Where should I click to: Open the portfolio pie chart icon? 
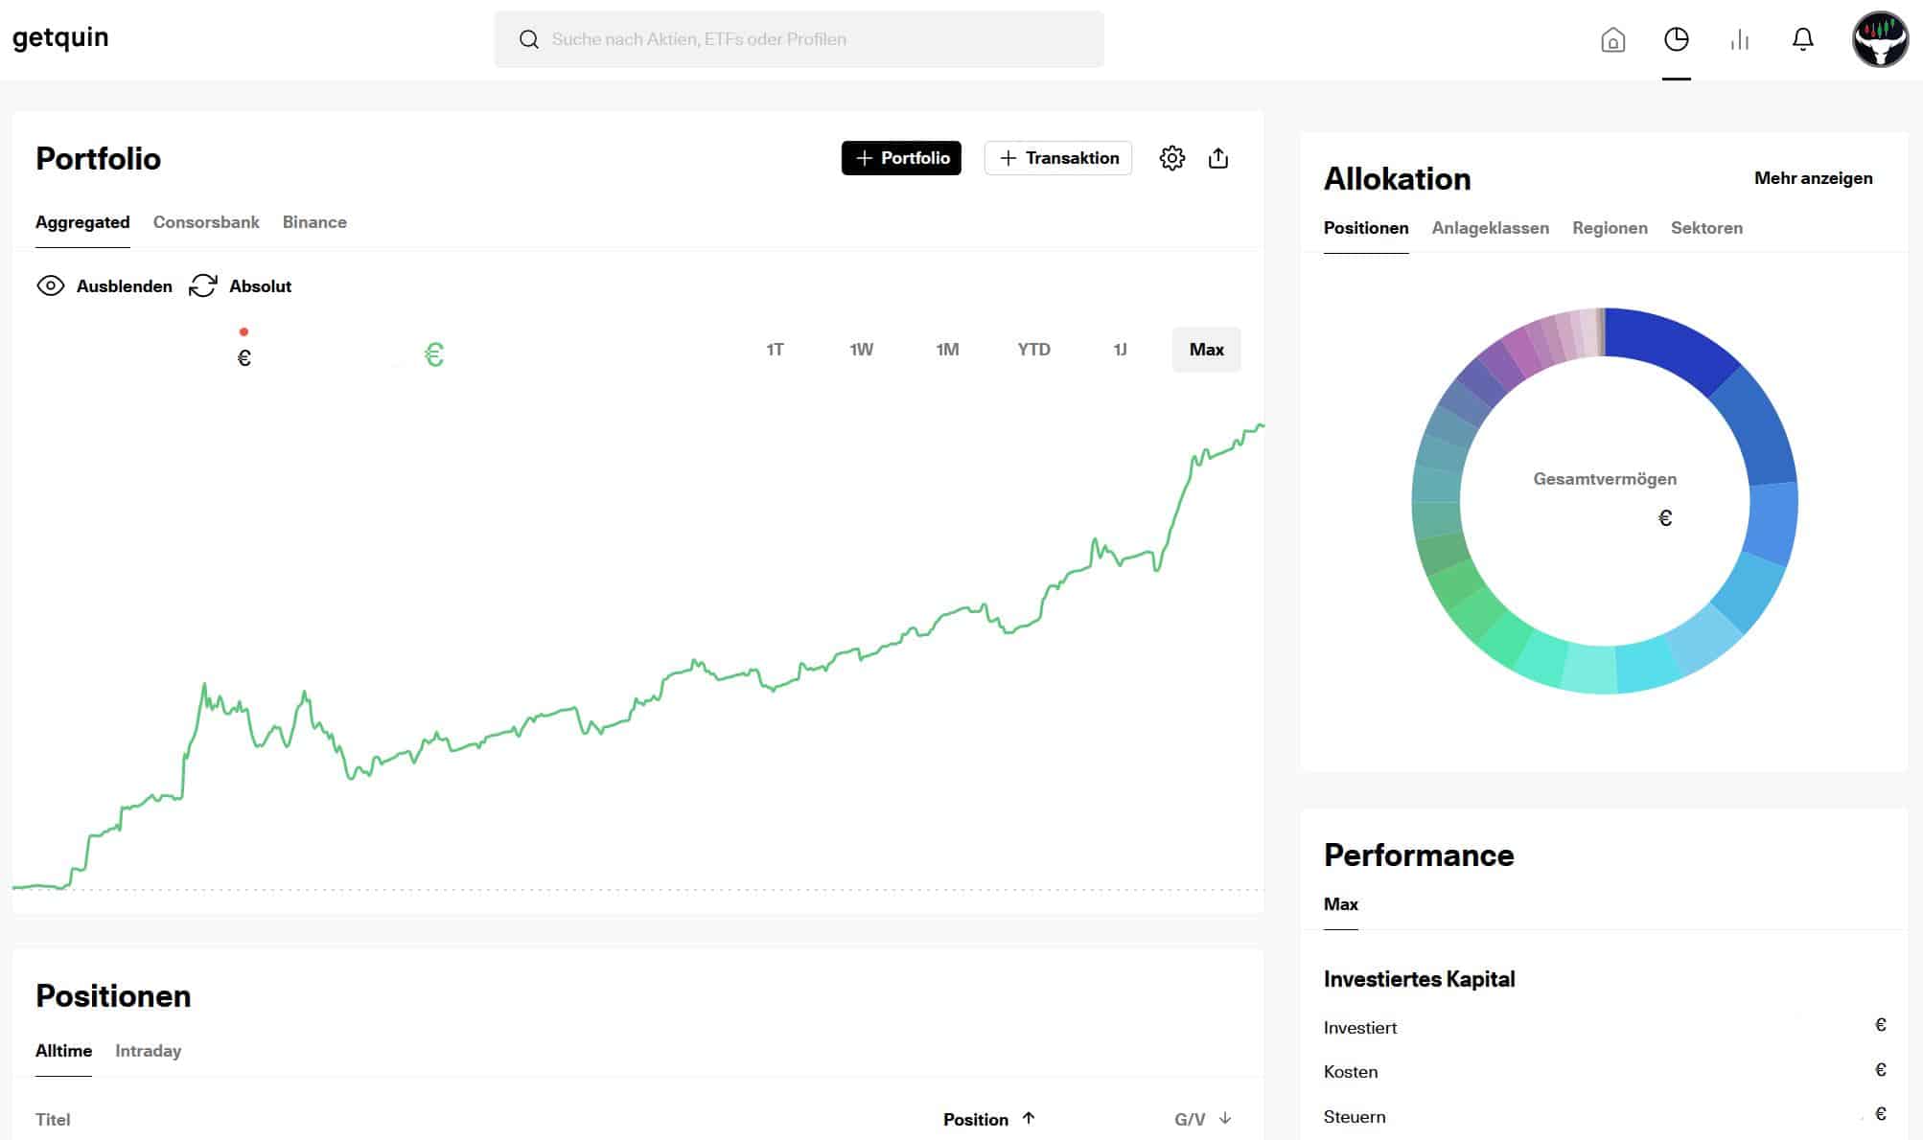click(1677, 39)
